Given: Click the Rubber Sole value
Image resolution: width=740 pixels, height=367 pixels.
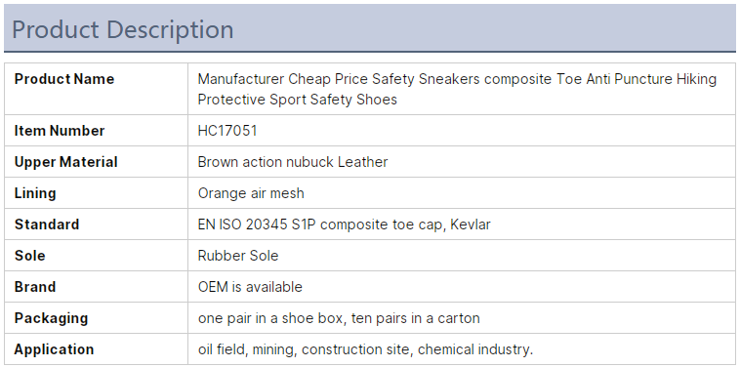Looking at the screenshot, I should tap(238, 256).
